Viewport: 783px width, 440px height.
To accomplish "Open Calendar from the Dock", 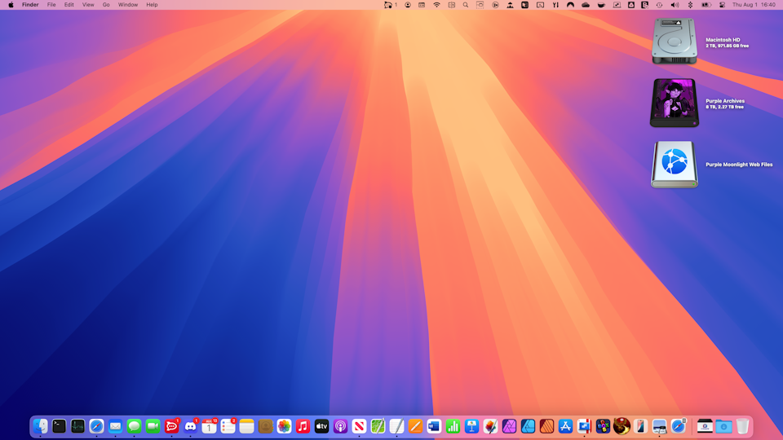I will [210, 426].
